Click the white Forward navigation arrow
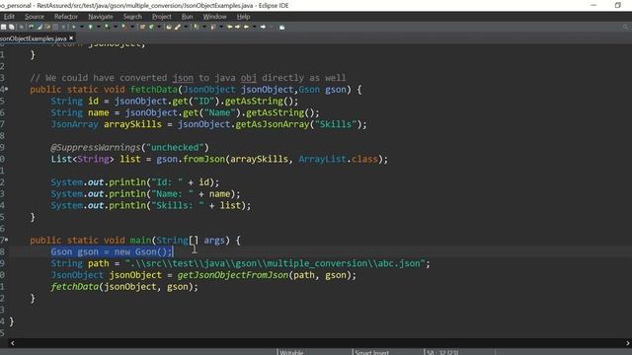 (263, 27)
